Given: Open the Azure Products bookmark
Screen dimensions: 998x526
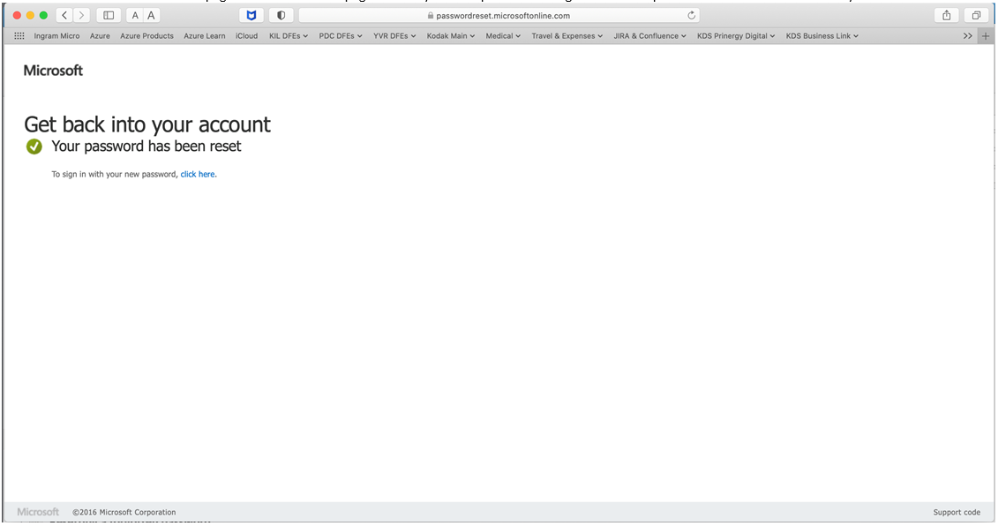Looking at the screenshot, I should (x=147, y=35).
